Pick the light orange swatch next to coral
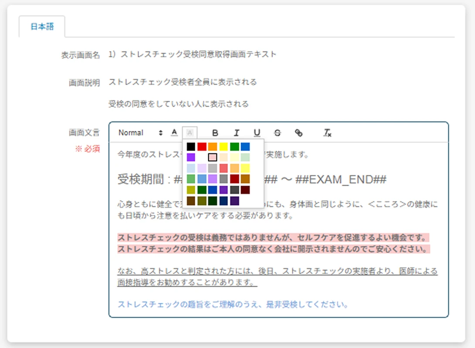 click(234, 168)
